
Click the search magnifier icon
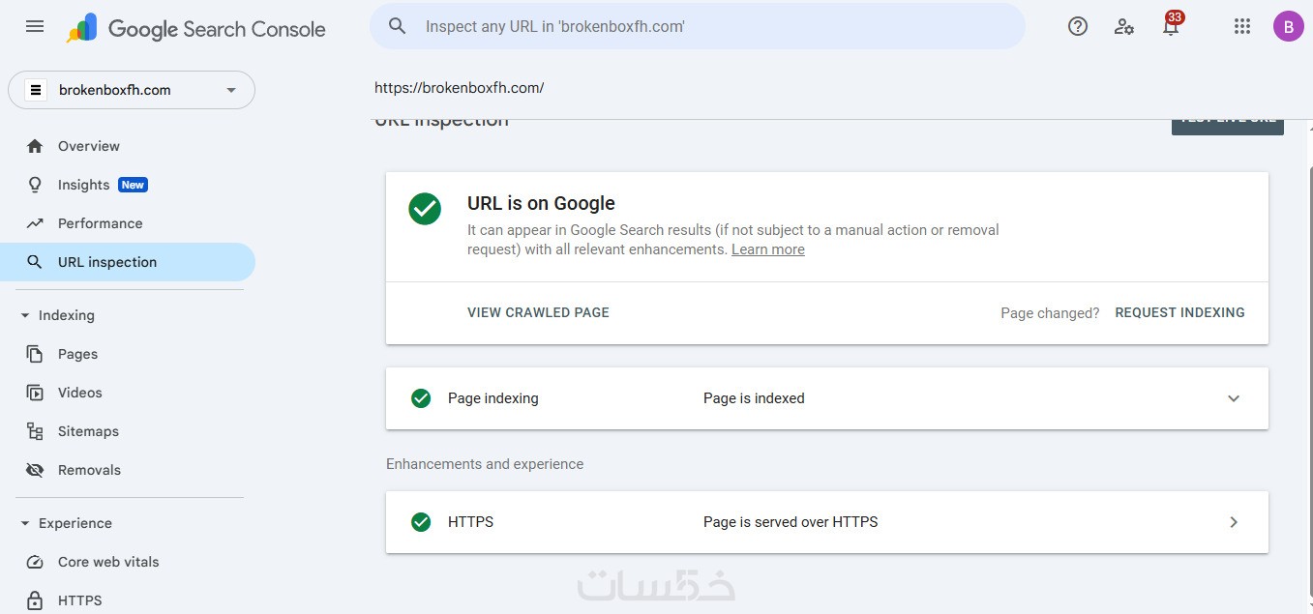[x=397, y=26]
